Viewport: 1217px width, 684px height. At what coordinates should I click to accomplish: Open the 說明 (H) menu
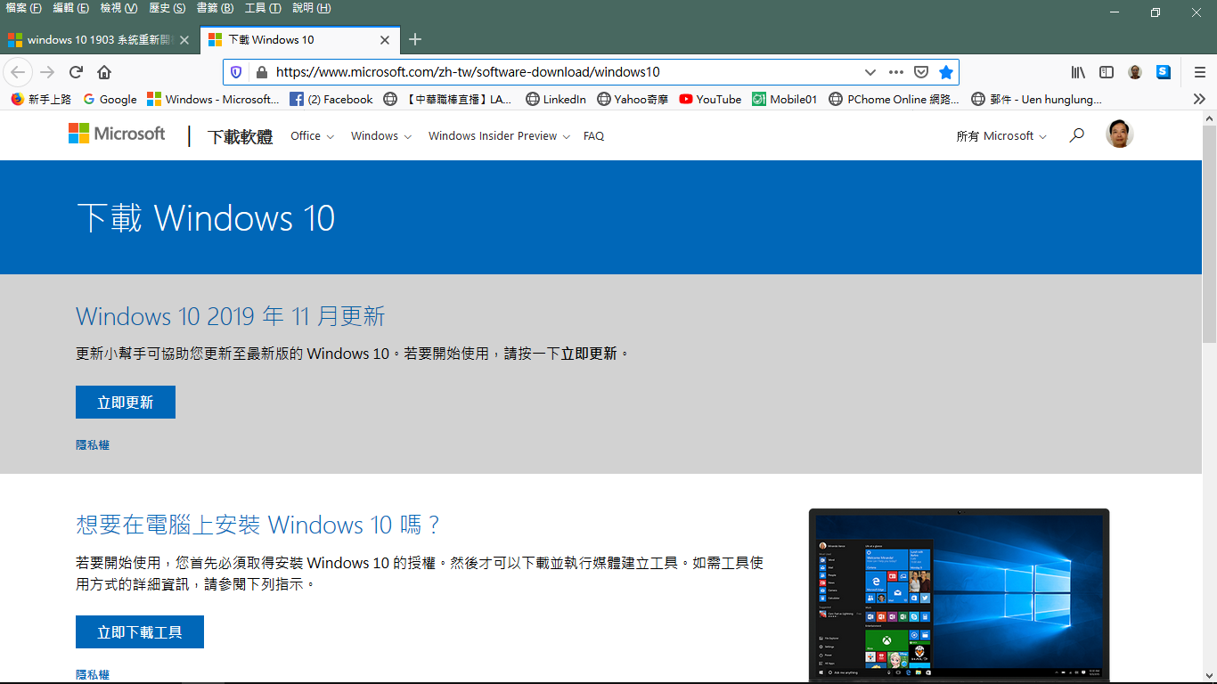click(x=311, y=8)
